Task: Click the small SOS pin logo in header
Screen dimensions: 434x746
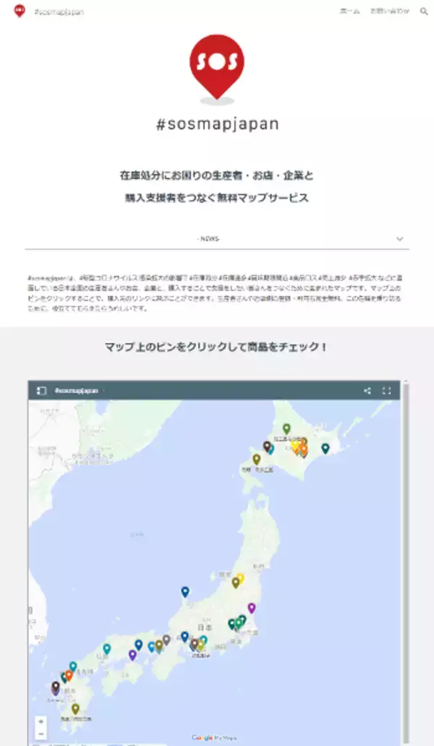Action: point(20,10)
